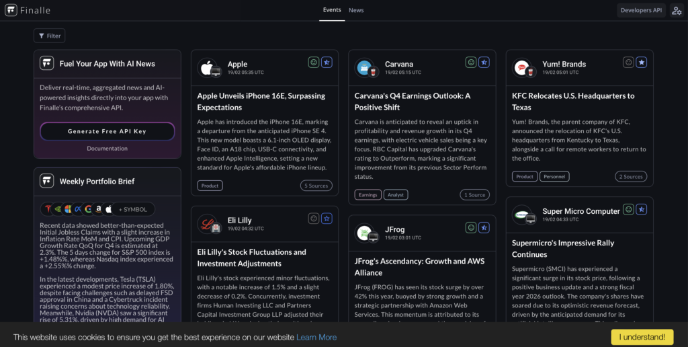Viewport: 688px width, 347px height.
Task: Click sentiment smiley icon on Super Micro Computer card
Action: tap(628, 210)
